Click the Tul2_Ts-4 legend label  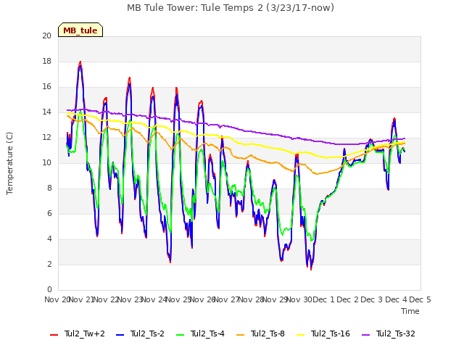[x=208, y=333]
